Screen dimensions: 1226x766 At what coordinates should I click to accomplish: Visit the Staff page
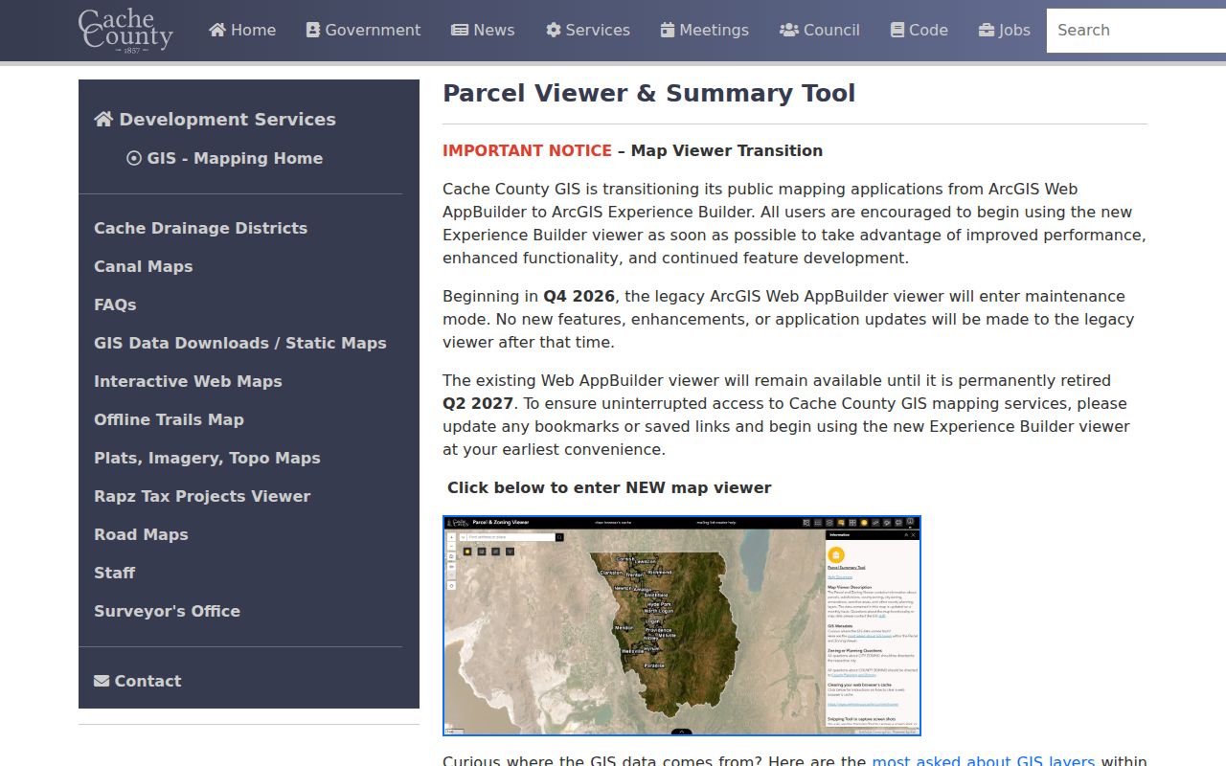[114, 573]
